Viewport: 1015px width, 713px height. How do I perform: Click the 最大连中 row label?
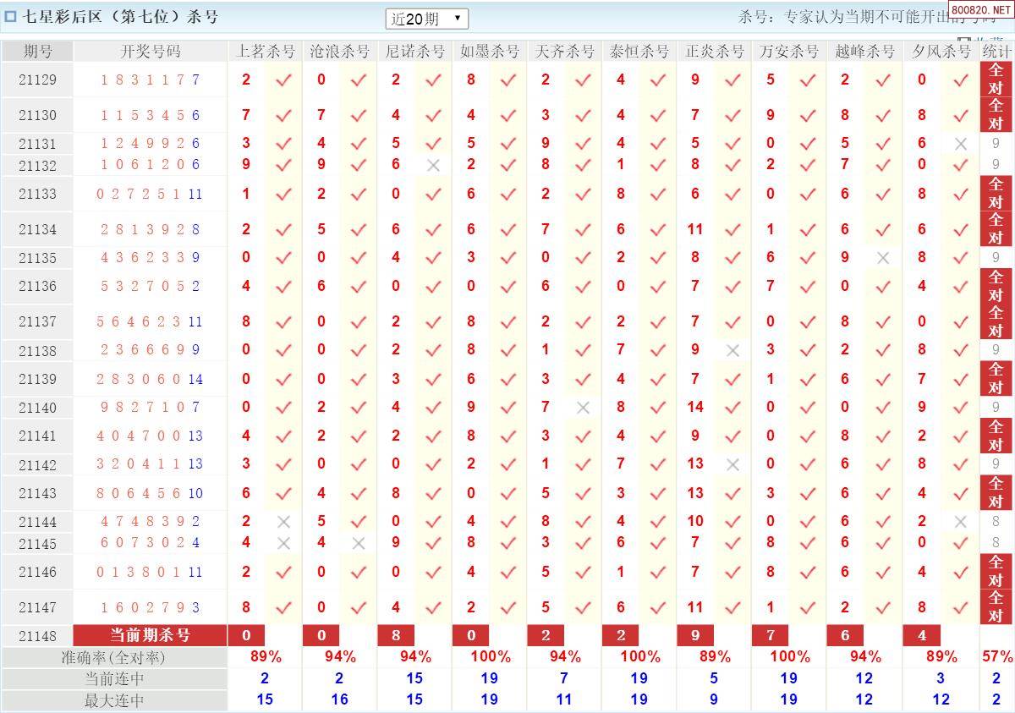pyautogui.click(x=113, y=700)
